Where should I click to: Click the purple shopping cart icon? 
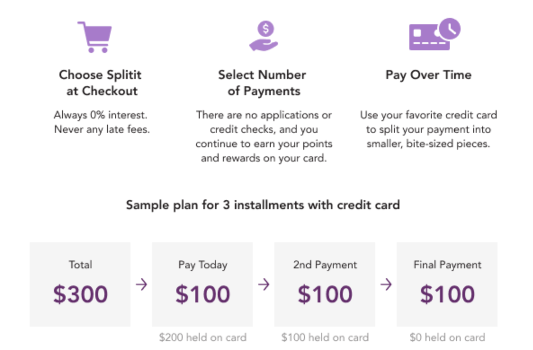95,37
